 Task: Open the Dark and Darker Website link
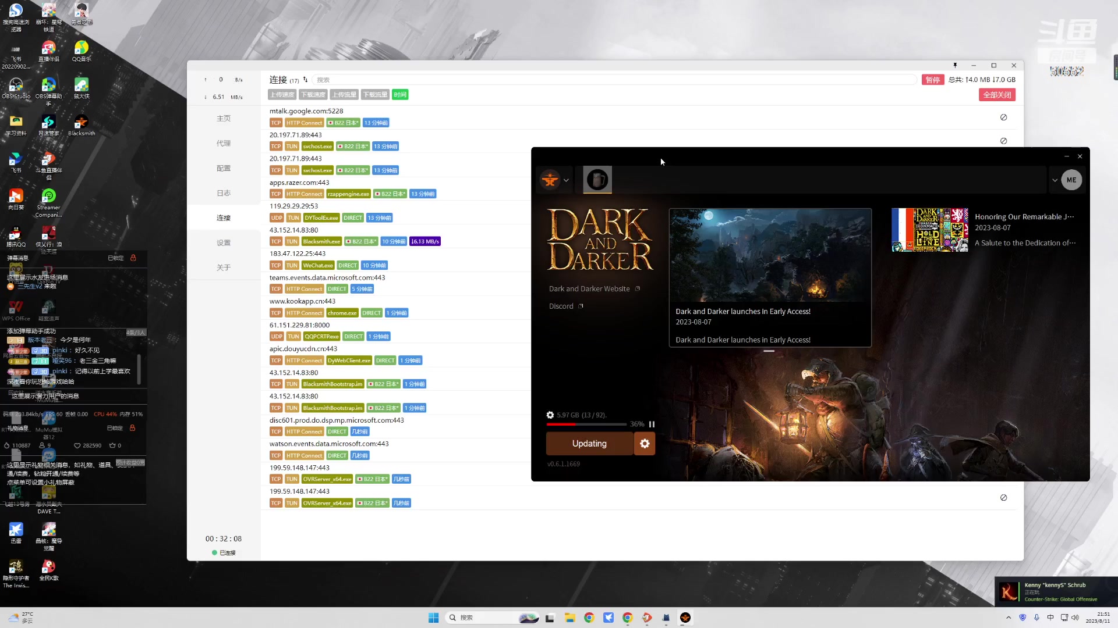tap(589, 289)
